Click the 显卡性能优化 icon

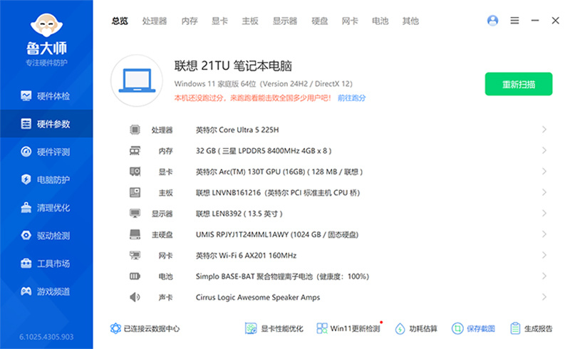(x=251, y=328)
